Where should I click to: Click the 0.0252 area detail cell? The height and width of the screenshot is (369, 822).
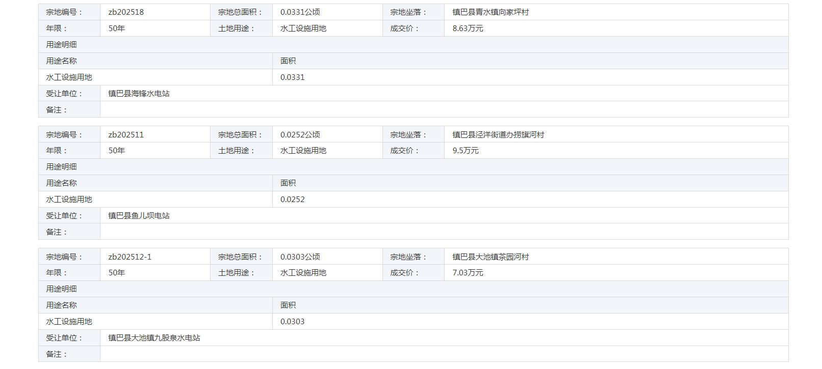pos(292,200)
